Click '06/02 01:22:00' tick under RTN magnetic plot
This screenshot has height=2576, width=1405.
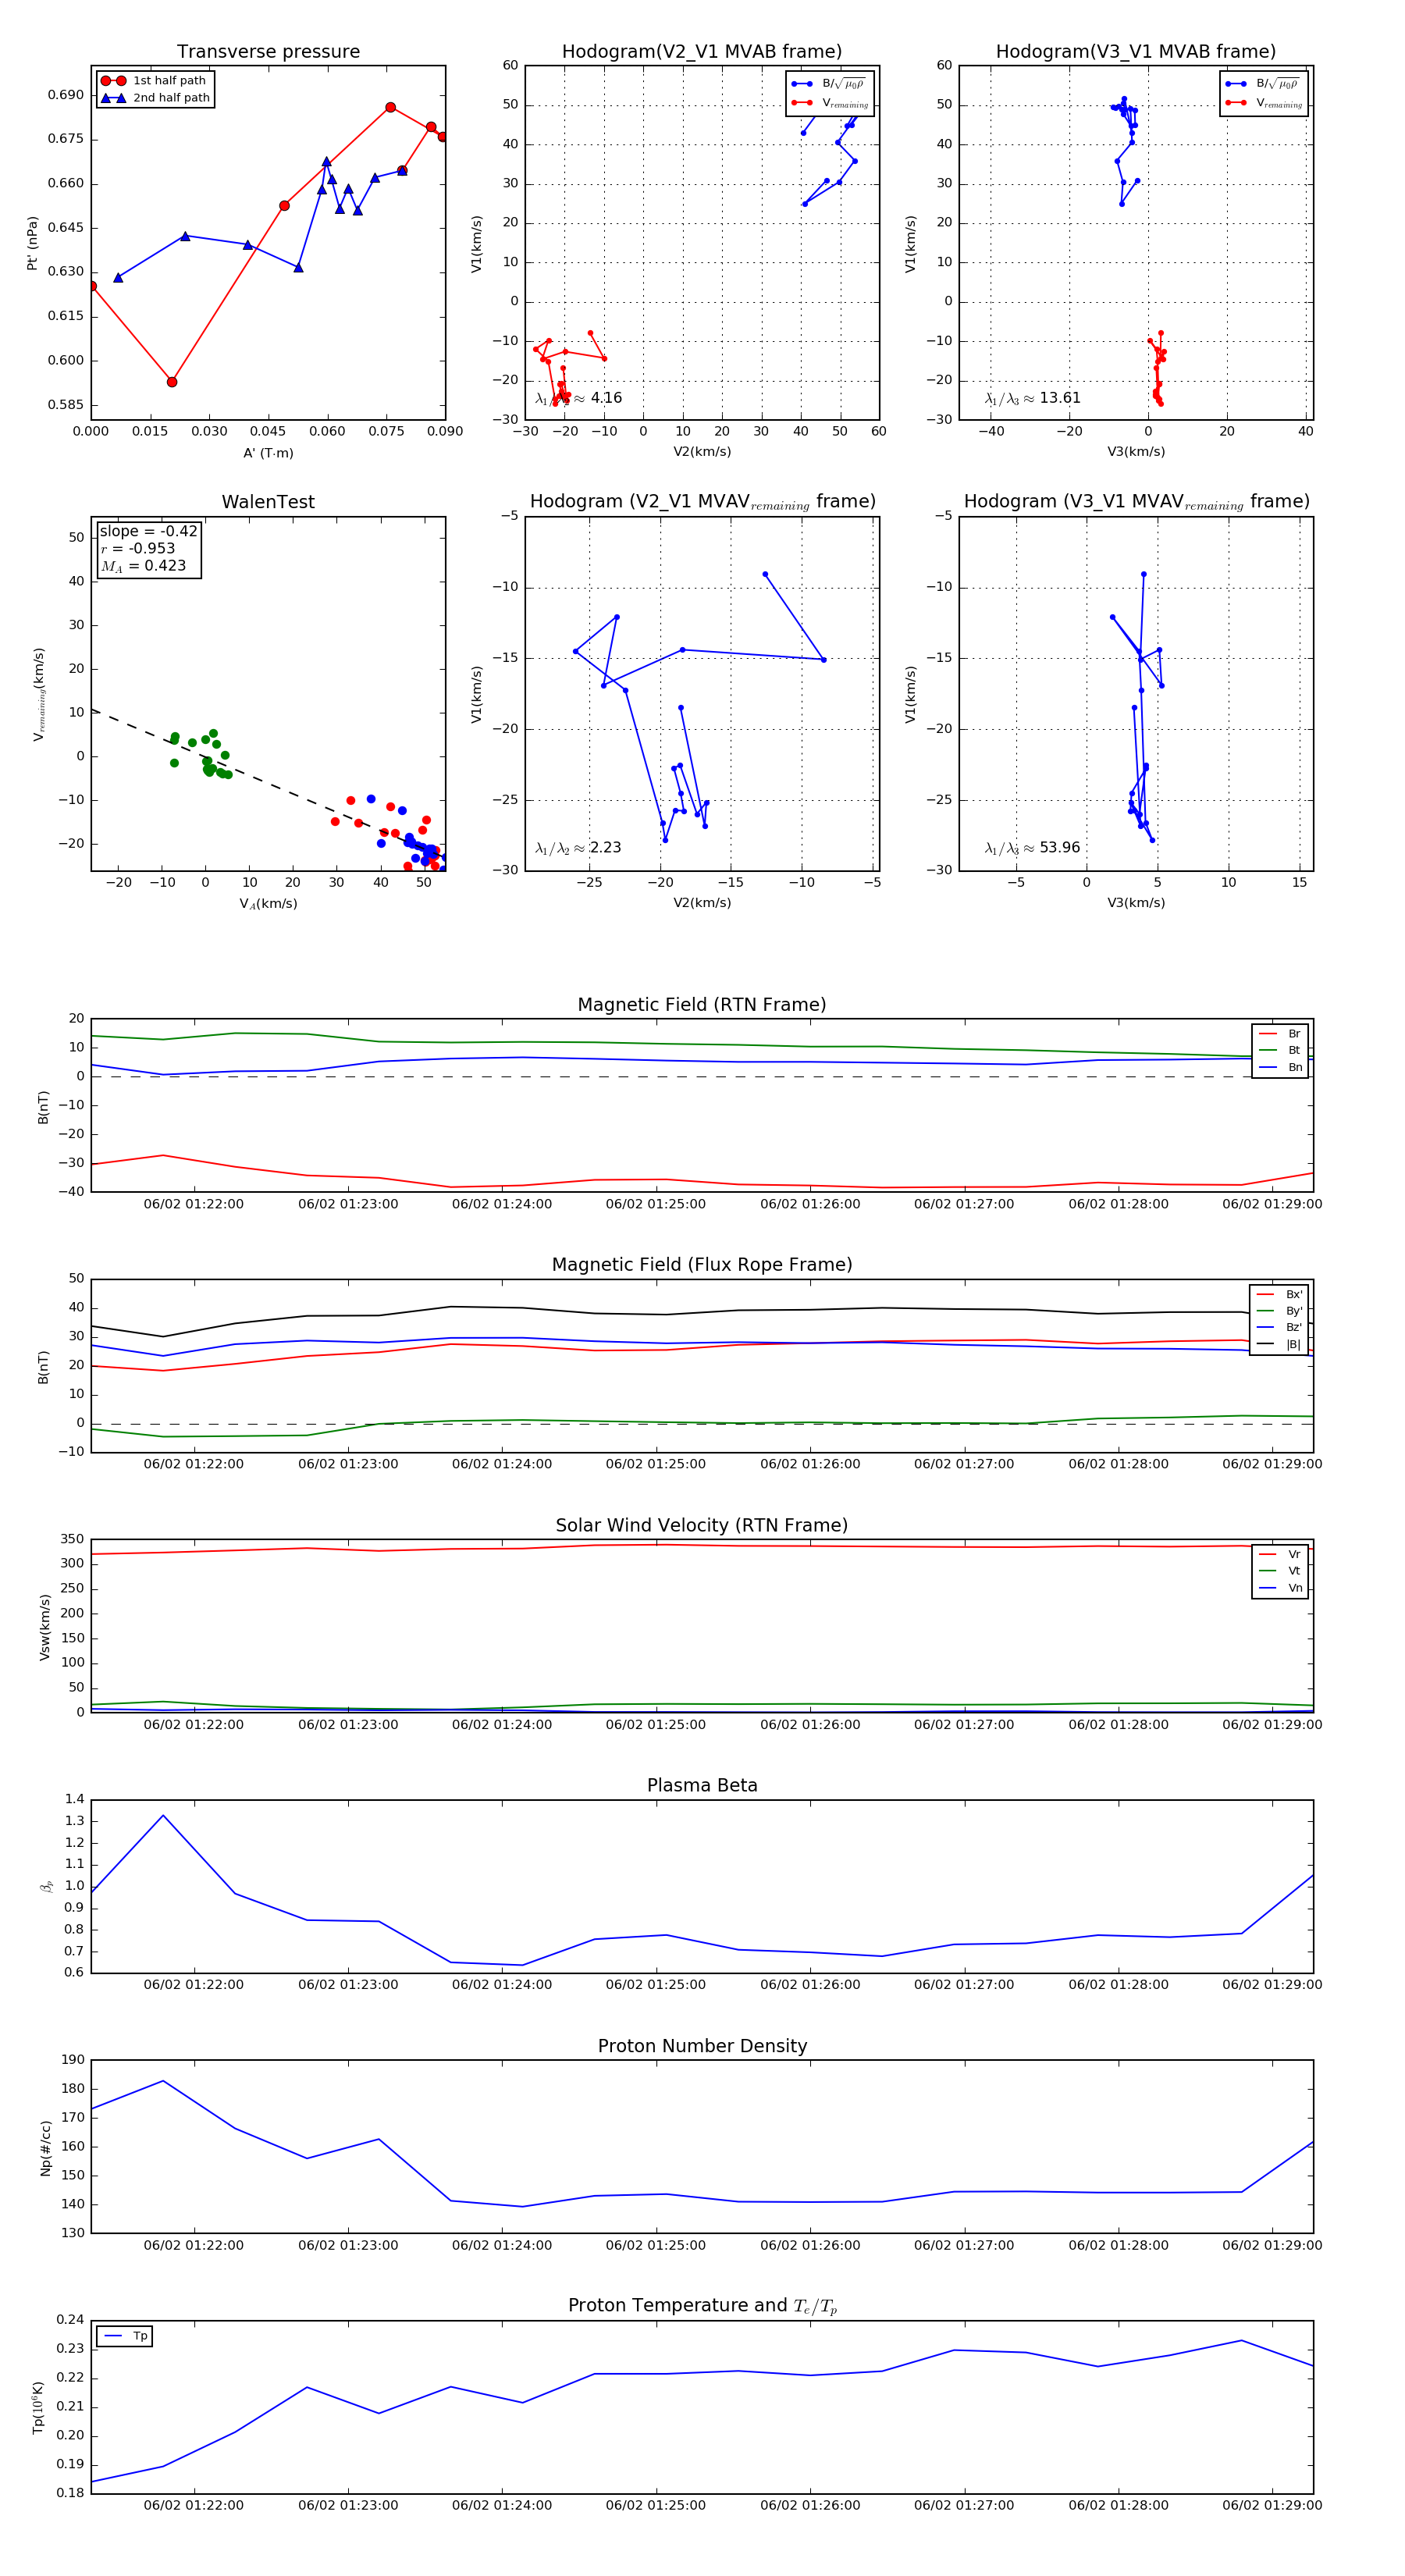tap(193, 1204)
